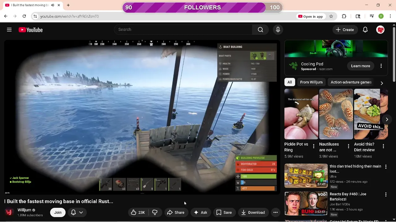Click Open in app button
The image size is (396, 222).
310,16
